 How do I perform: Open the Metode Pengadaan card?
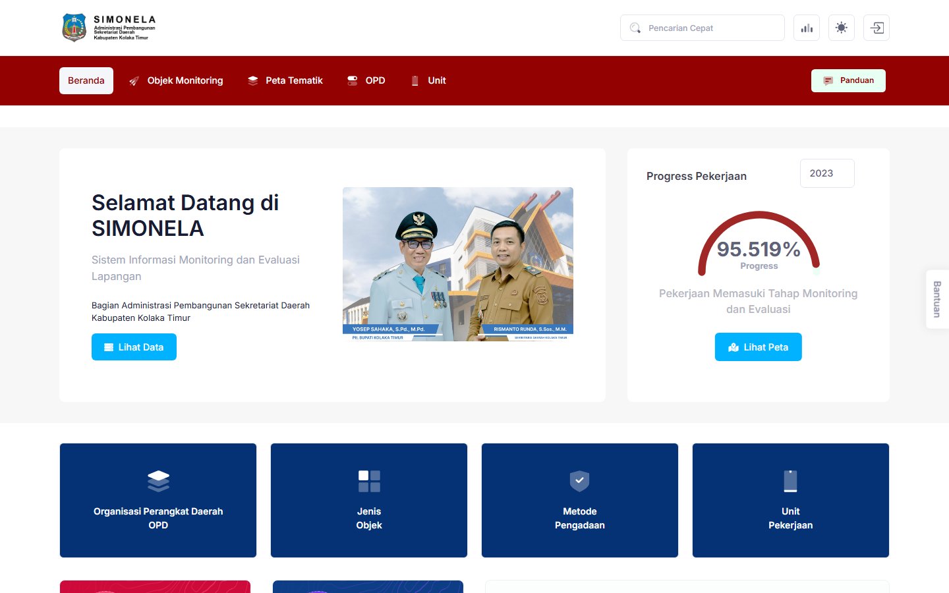[x=580, y=500]
